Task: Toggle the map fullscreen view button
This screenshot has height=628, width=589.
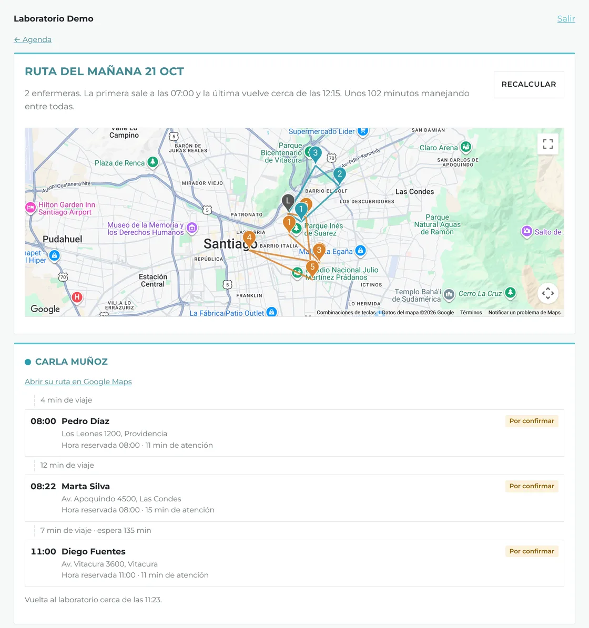Action: [x=548, y=144]
